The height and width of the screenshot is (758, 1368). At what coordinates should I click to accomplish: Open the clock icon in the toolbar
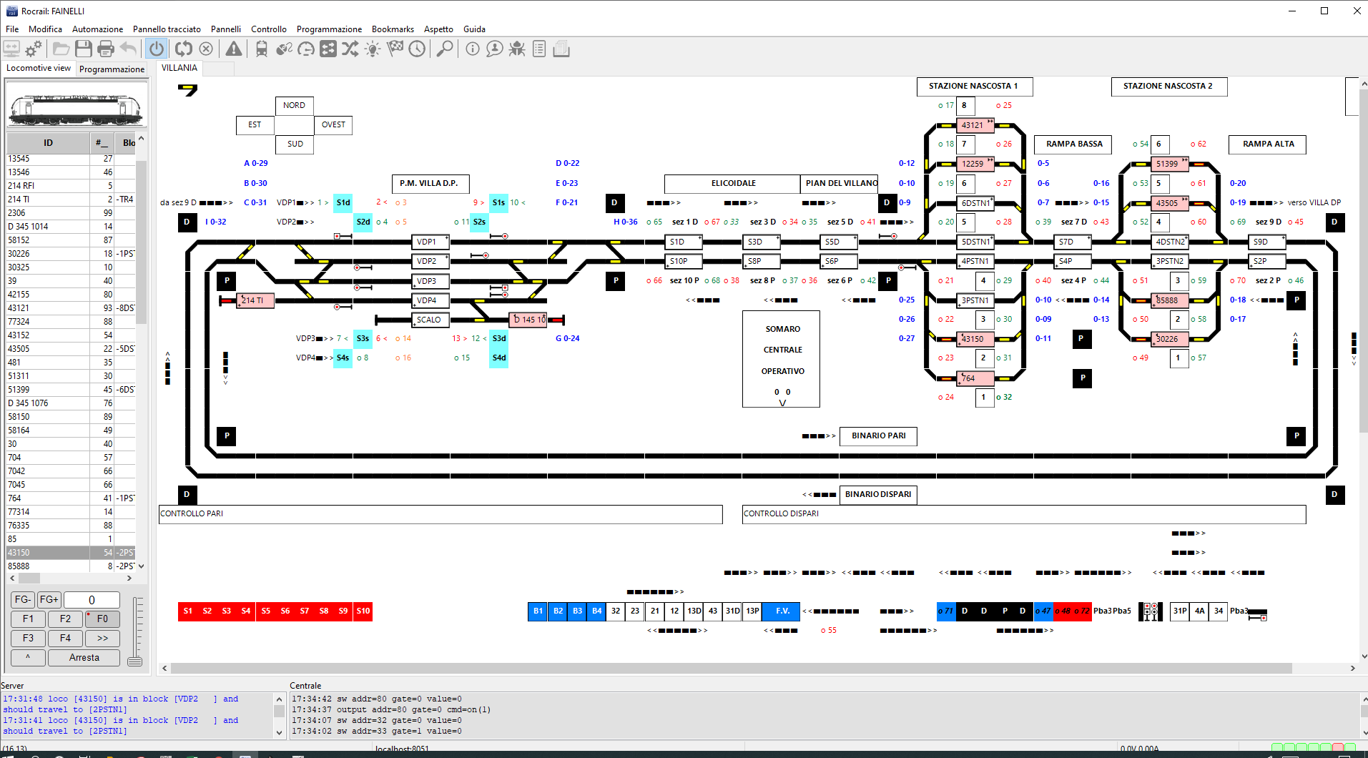point(417,49)
